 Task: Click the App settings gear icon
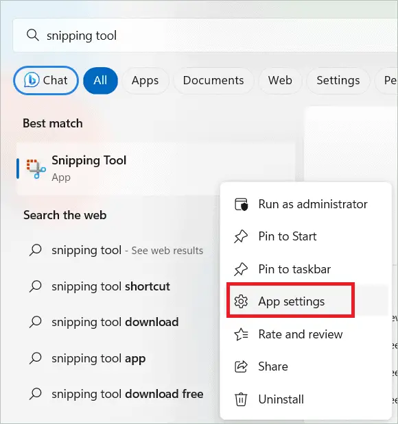(x=241, y=301)
